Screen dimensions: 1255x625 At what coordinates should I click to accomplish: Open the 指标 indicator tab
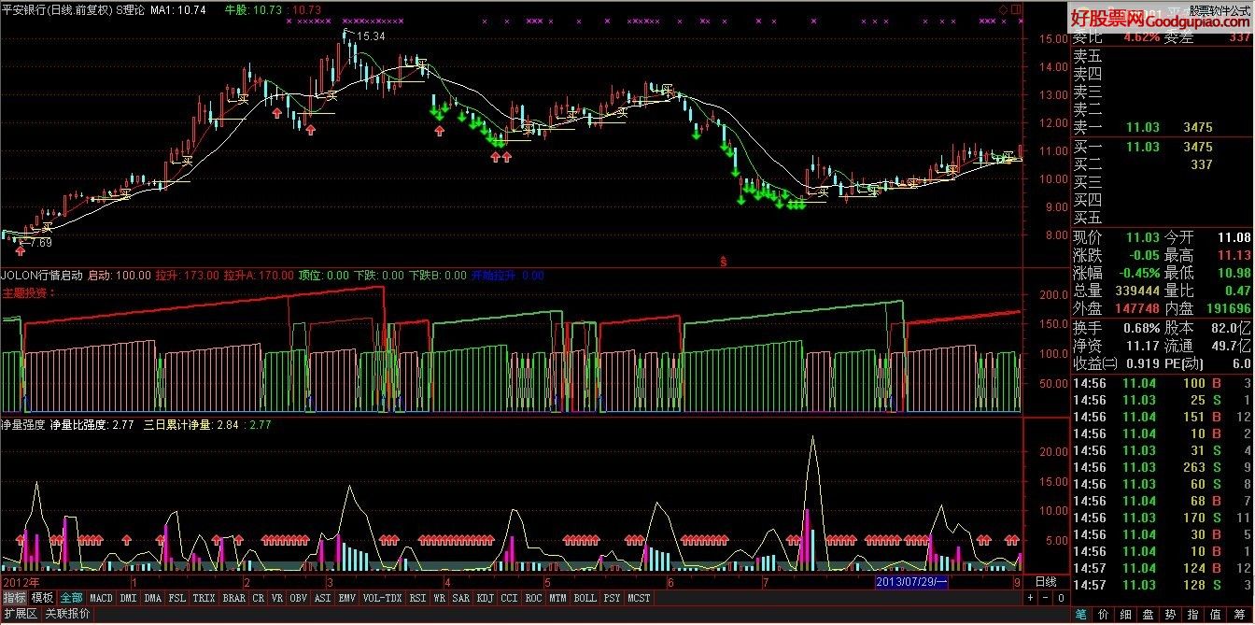click(14, 597)
